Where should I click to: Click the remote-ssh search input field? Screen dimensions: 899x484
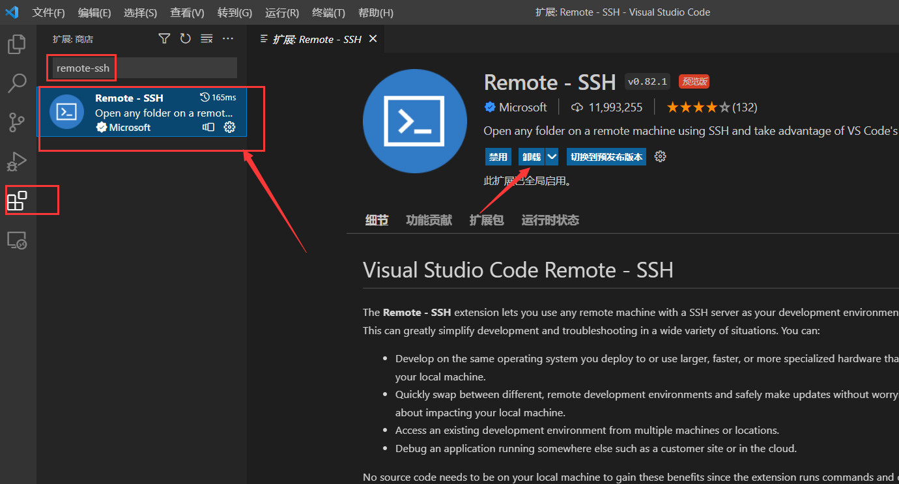[x=144, y=68]
